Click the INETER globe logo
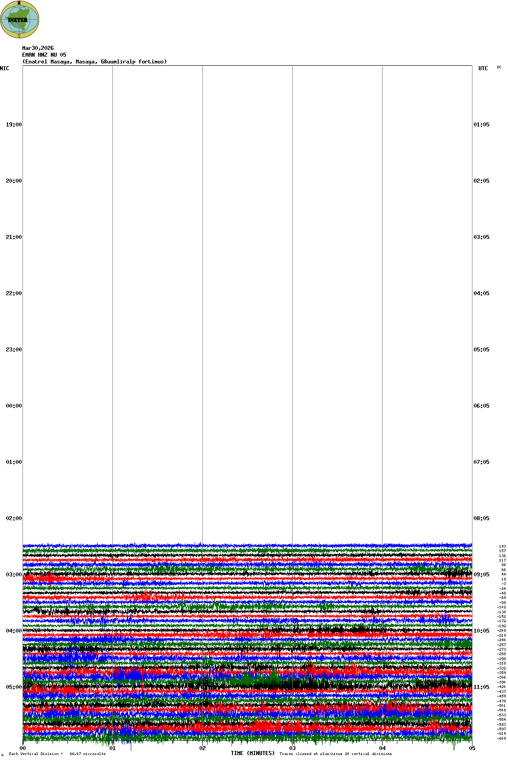The width and height of the screenshot is (508, 760). (20, 19)
